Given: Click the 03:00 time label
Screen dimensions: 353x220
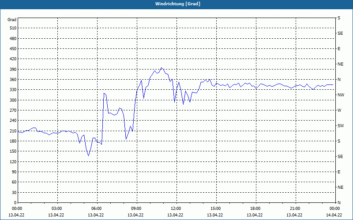Looking at the screenshot, I should click(57, 209).
